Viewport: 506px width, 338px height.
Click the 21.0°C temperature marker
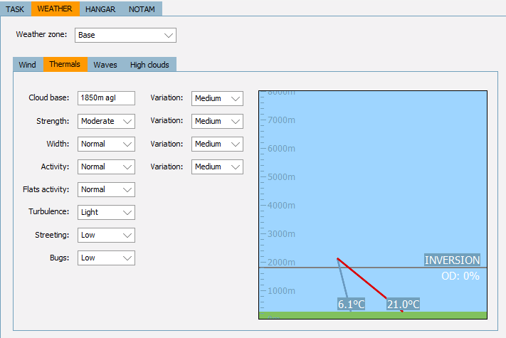coord(403,305)
